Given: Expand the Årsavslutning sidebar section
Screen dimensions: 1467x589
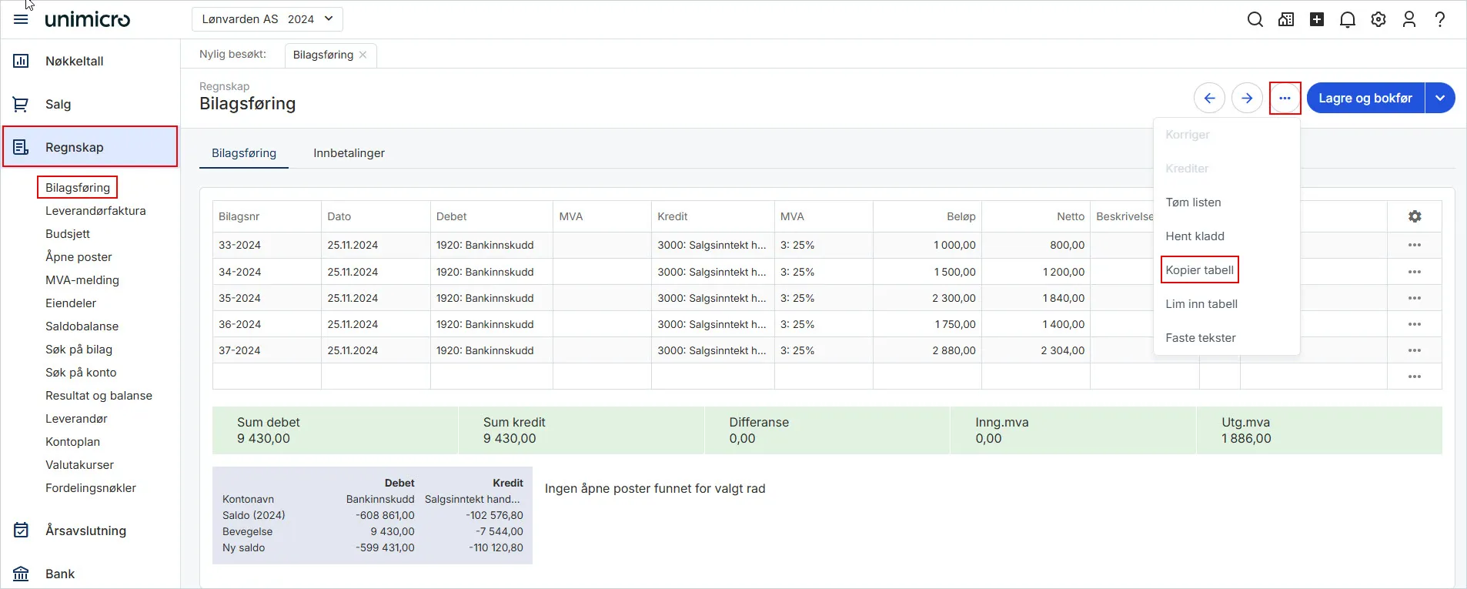Looking at the screenshot, I should pyautogui.click(x=91, y=530).
